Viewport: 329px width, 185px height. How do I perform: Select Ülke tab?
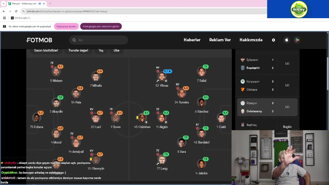[x=116, y=50]
